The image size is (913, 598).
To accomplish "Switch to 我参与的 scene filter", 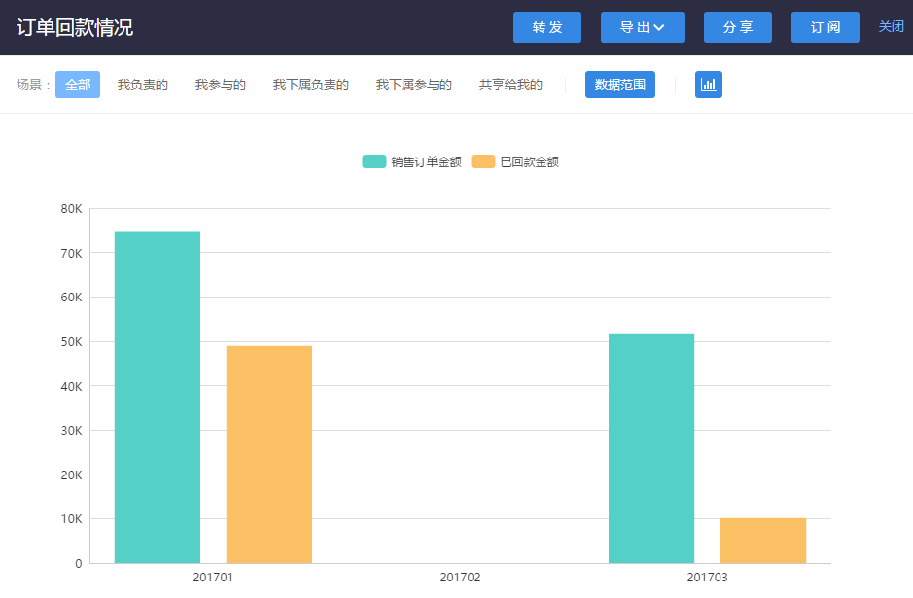I will (x=220, y=85).
